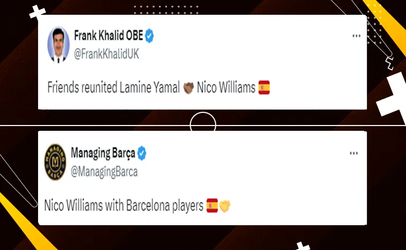Image resolution: width=406 pixels, height=250 pixels.
Task: Open Frank Khalid's profile picture
Action: (58, 45)
